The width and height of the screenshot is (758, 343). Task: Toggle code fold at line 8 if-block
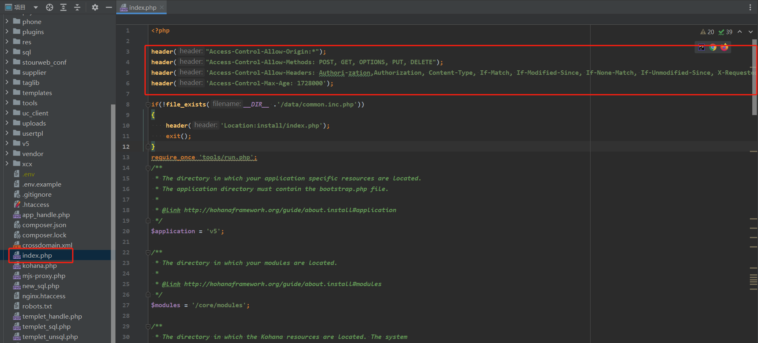[x=148, y=104]
